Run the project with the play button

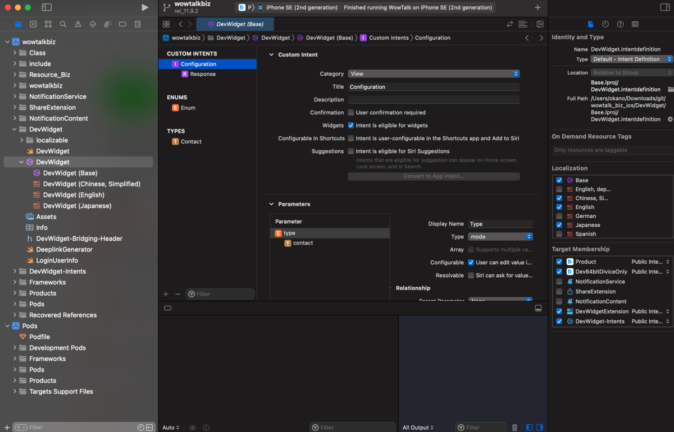(x=145, y=8)
